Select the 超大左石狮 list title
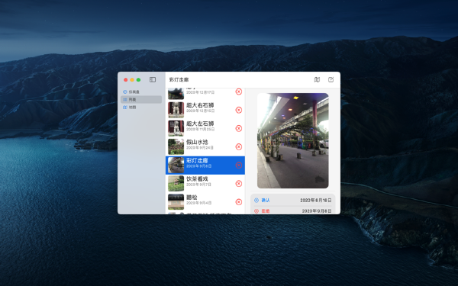458x286 pixels. tap(200, 124)
